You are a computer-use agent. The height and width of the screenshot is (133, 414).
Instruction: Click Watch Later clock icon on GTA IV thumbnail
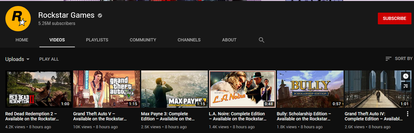tap(405, 76)
